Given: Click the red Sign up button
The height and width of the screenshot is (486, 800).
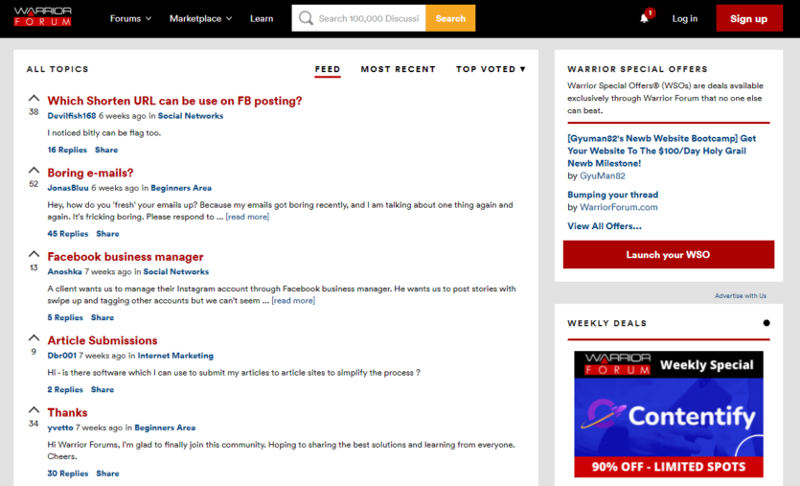Looking at the screenshot, I should tap(749, 18).
